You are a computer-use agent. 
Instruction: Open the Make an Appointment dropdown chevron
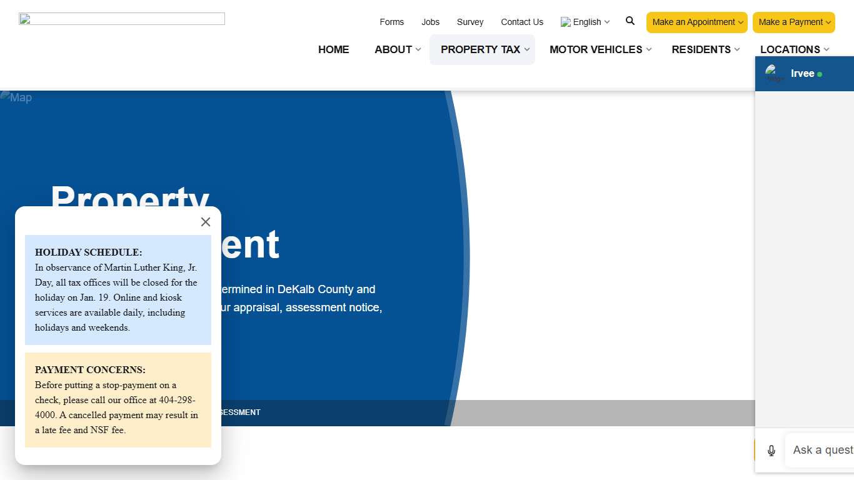pos(741,22)
